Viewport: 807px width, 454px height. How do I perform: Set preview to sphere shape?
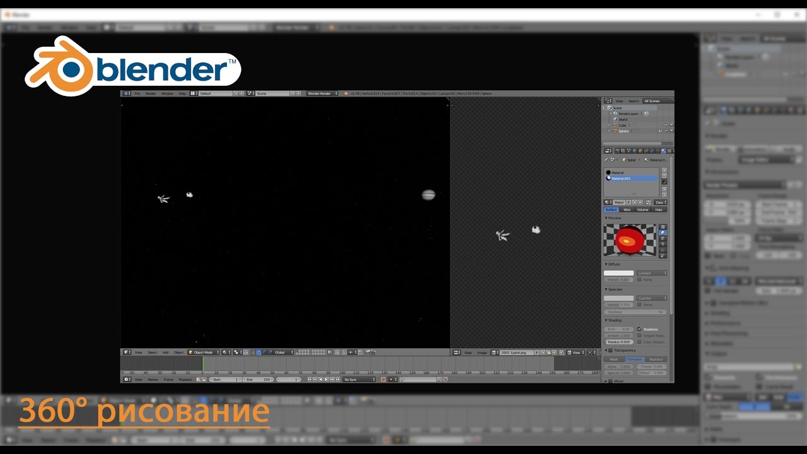coord(663,233)
